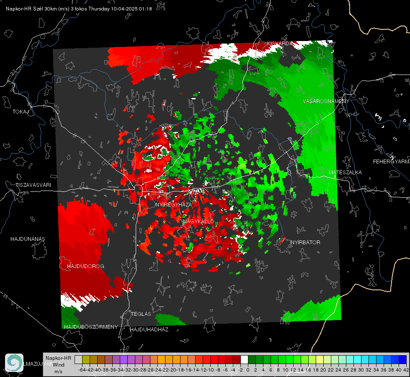
Task: Click the HAJDÚDOROG town label
Action: 85,266
